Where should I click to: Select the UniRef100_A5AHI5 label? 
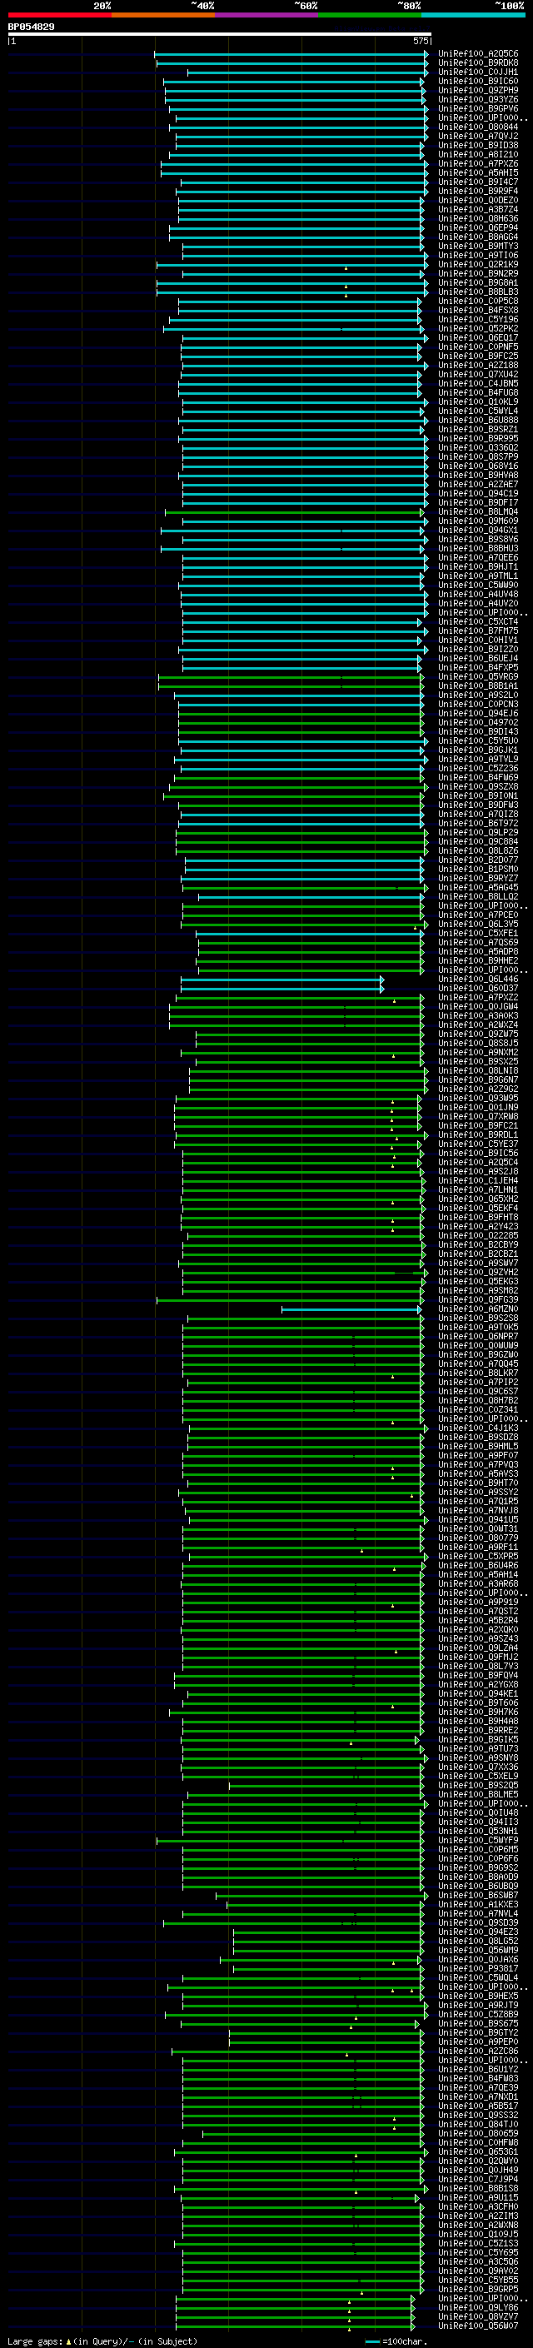point(478,172)
